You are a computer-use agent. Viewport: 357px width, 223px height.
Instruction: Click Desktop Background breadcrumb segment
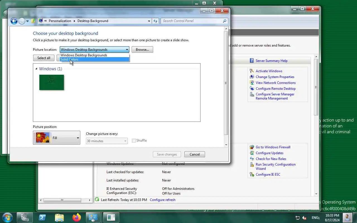click(x=93, y=21)
